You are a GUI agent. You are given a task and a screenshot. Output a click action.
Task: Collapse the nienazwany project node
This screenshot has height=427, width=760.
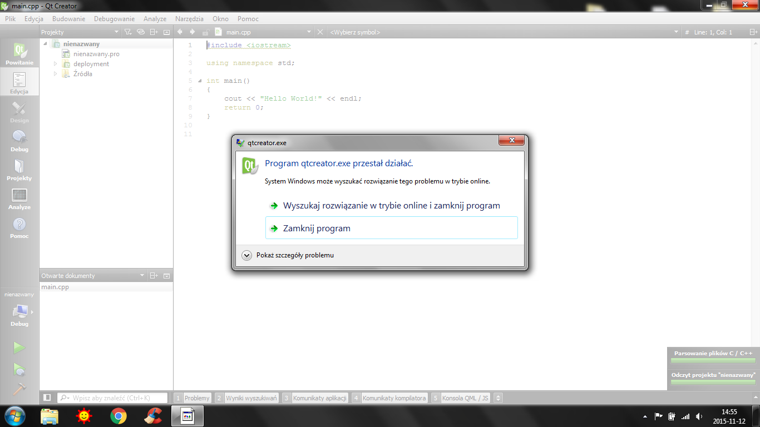tap(46, 44)
